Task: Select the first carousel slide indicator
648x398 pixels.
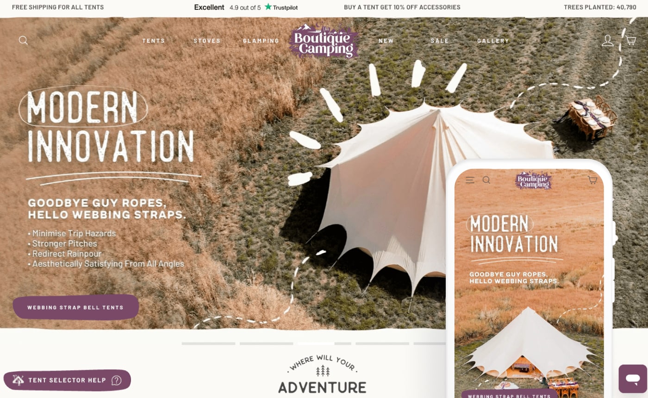Action: (208, 344)
